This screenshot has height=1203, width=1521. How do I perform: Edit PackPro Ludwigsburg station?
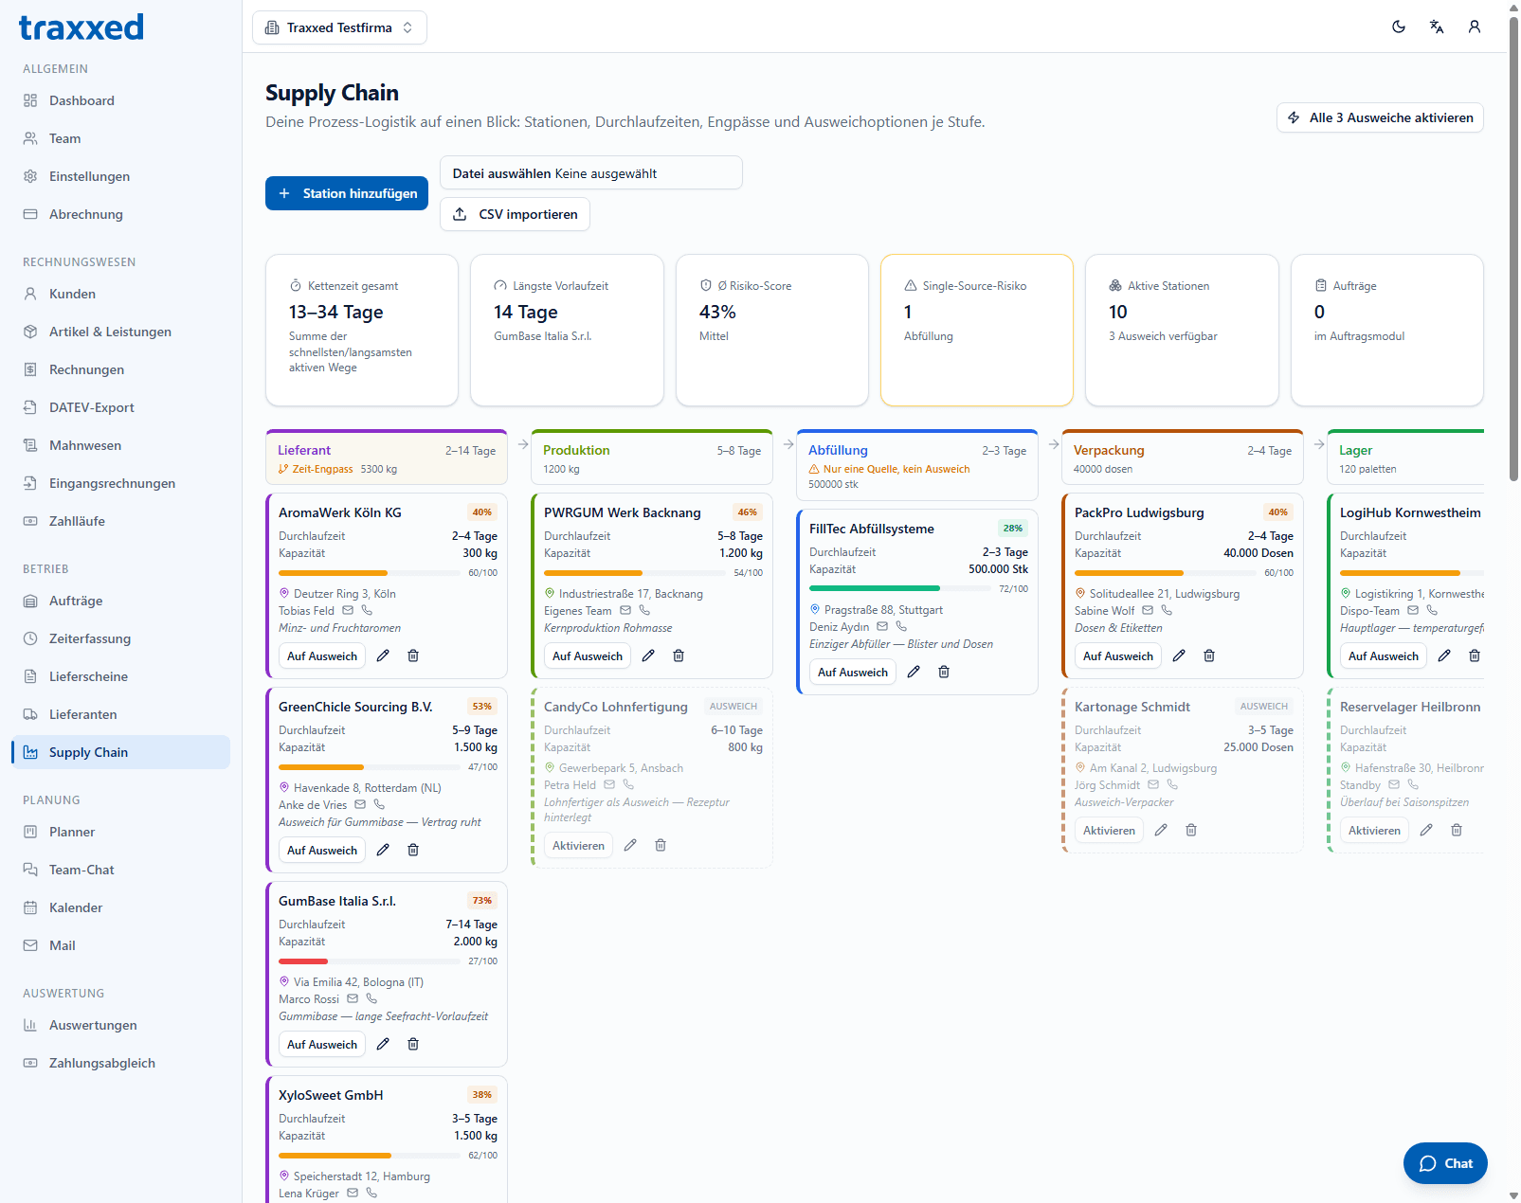[x=1179, y=655]
